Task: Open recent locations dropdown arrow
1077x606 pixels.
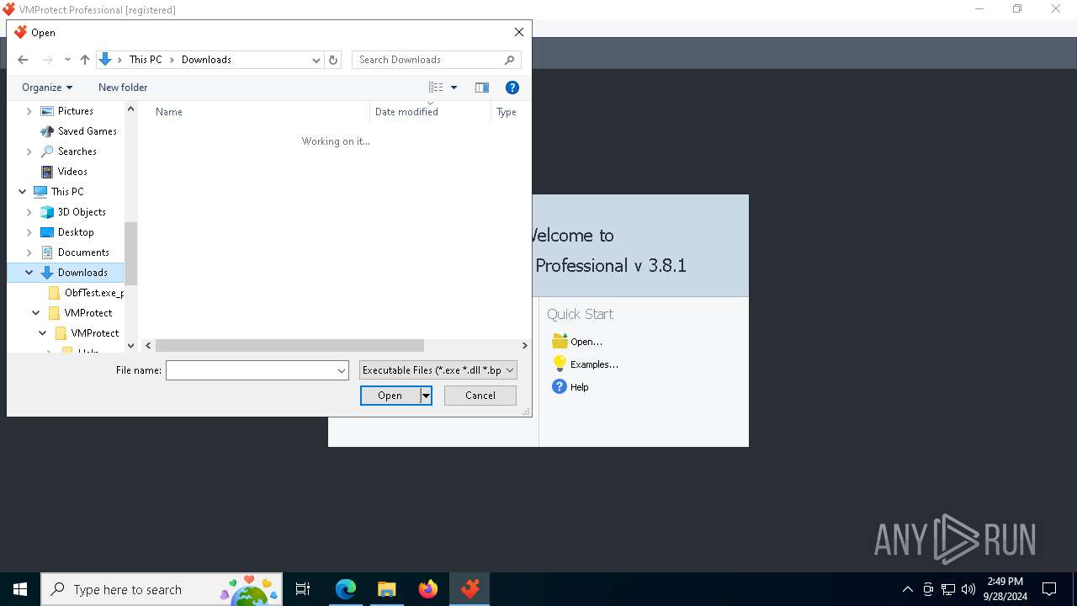Action: 67,60
